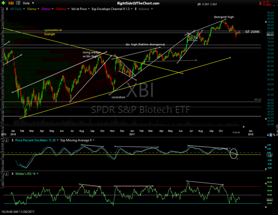Toggle the A auto-scale button
Screen dimensions: 278x215
pyautogui.click(x=268, y=135)
